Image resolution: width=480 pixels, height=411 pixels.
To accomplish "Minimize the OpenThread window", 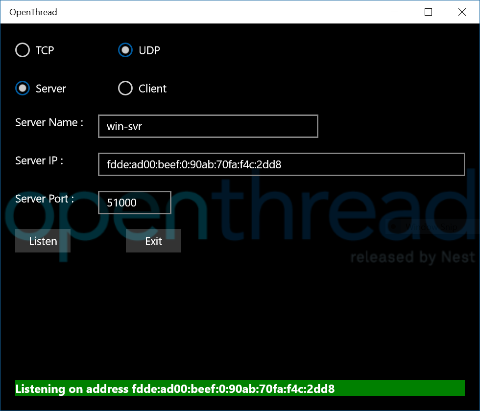I will click(x=395, y=12).
